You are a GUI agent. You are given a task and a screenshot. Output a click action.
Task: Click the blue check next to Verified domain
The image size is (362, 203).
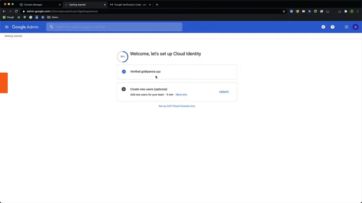(124, 71)
